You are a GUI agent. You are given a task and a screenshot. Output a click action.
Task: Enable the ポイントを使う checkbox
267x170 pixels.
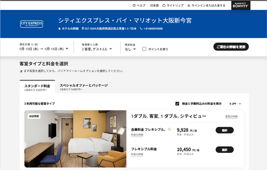coord(144,49)
